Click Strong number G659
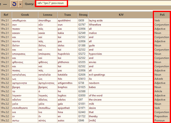171x123 pixels. [x=81, y=21]
